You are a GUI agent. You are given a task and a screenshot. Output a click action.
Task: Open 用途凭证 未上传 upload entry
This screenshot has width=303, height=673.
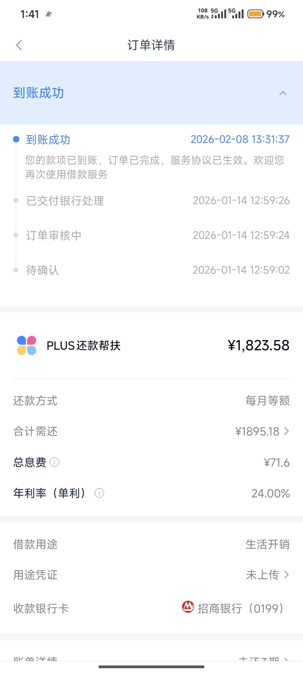267,575
